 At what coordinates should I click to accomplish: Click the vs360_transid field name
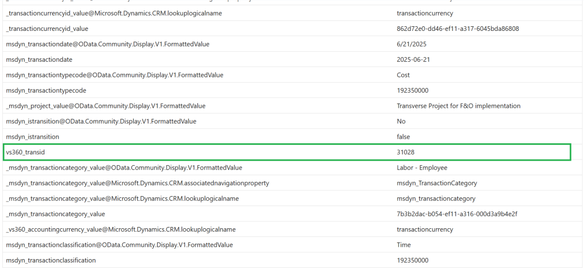(25, 152)
